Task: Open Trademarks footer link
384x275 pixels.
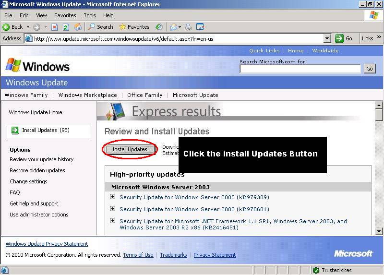Action: [x=173, y=255]
